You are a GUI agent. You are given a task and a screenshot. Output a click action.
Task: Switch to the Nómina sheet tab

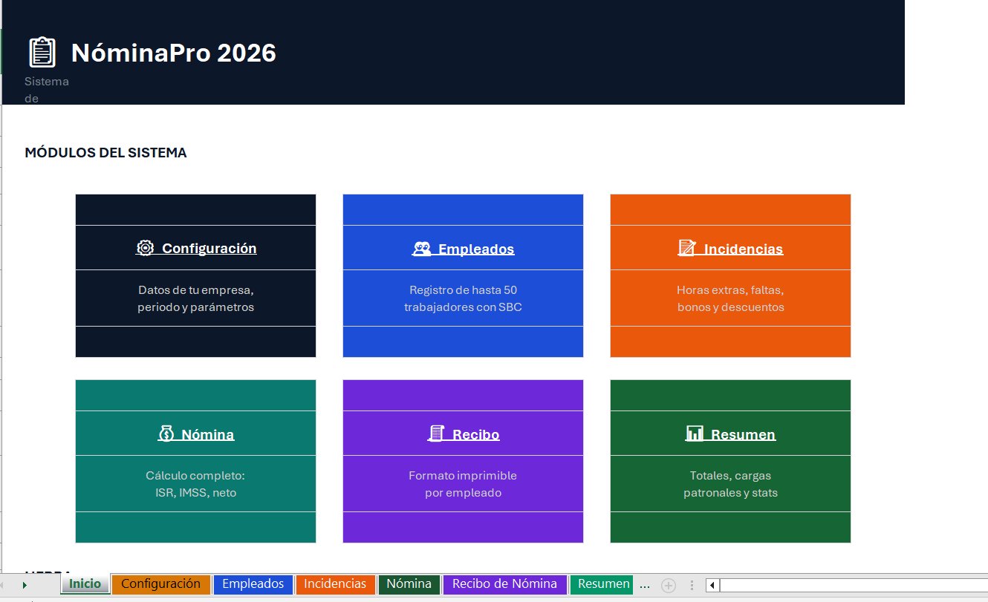(x=409, y=584)
